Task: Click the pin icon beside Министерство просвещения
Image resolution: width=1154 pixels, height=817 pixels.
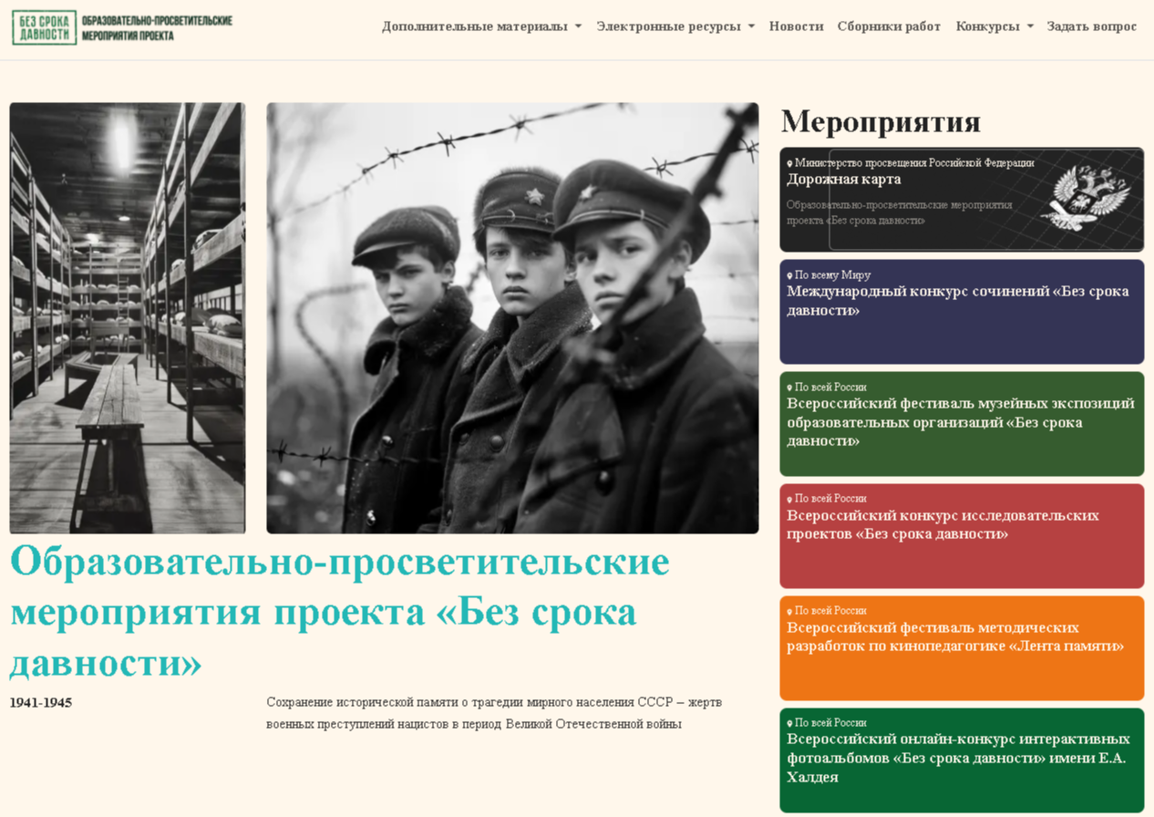Action: coord(790,163)
